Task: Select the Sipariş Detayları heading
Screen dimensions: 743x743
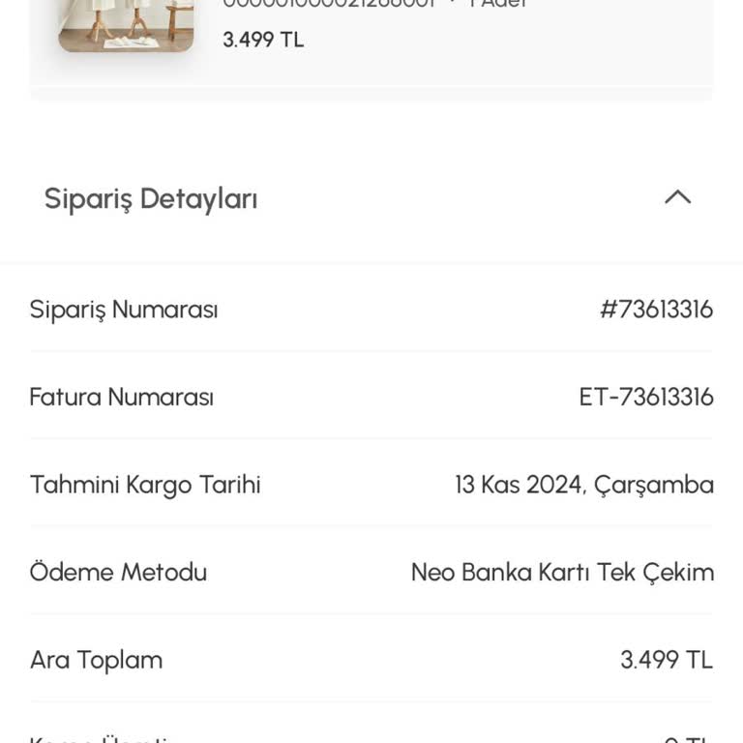Action: coord(151,199)
